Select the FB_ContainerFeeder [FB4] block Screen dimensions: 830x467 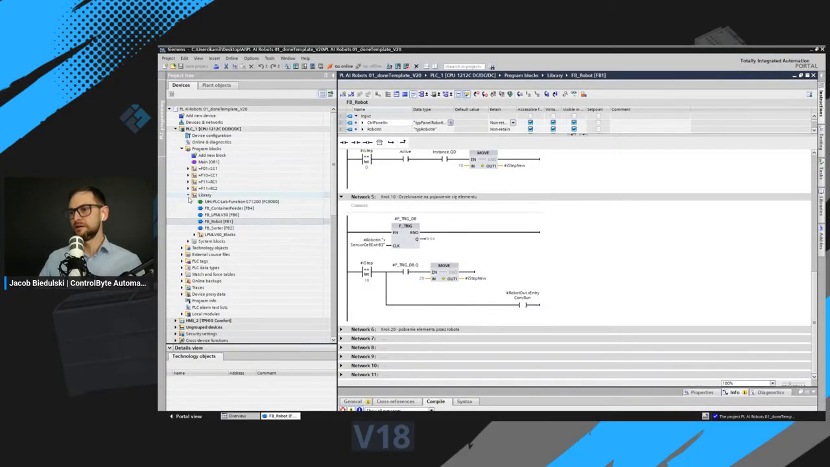click(x=229, y=208)
